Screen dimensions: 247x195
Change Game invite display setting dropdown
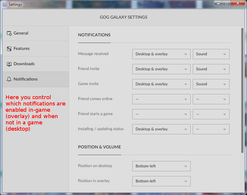tap(161, 84)
